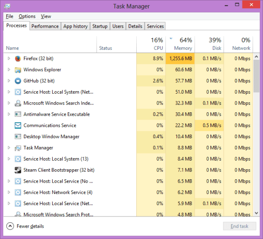Open the View menu
263x239 pixels.
[46, 16]
